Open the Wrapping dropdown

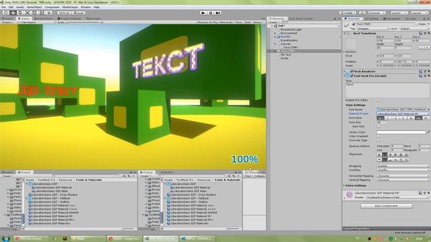[x=403, y=166]
